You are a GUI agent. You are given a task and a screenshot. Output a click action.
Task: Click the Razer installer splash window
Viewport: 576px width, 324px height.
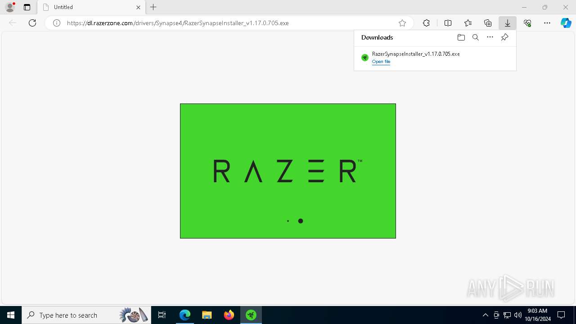pyautogui.click(x=288, y=171)
